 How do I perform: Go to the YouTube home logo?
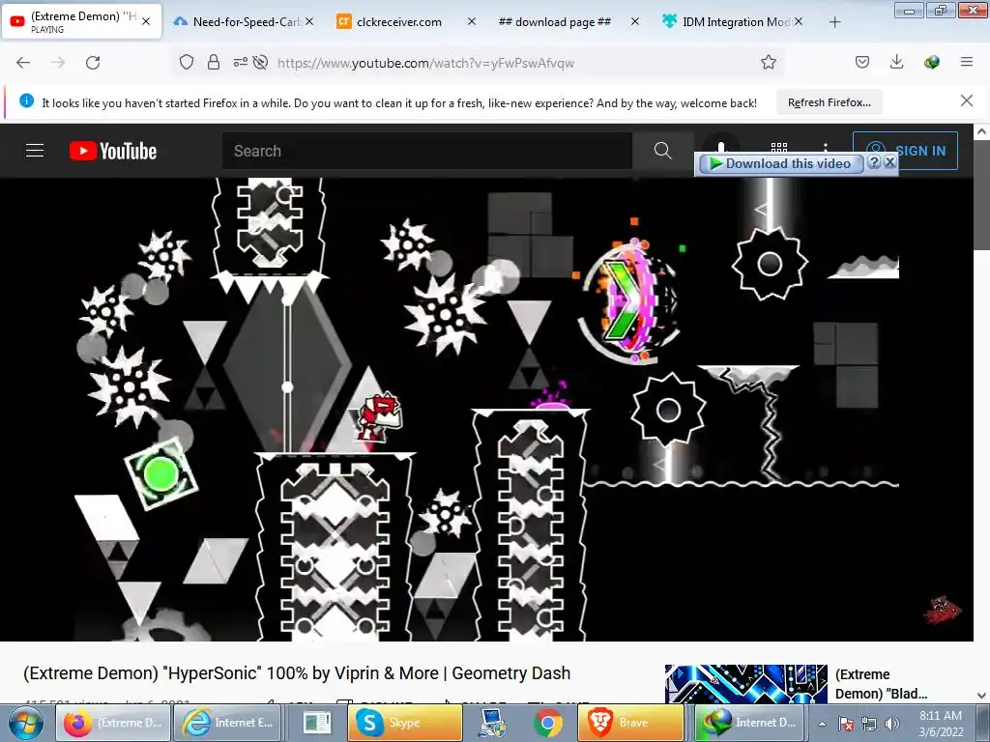click(113, 151)
